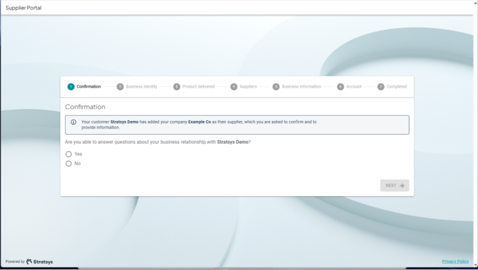The height and width of the screenshot is (270, 478).
Task: Click the step 3 number circle
Action: [x=177, y=86]
